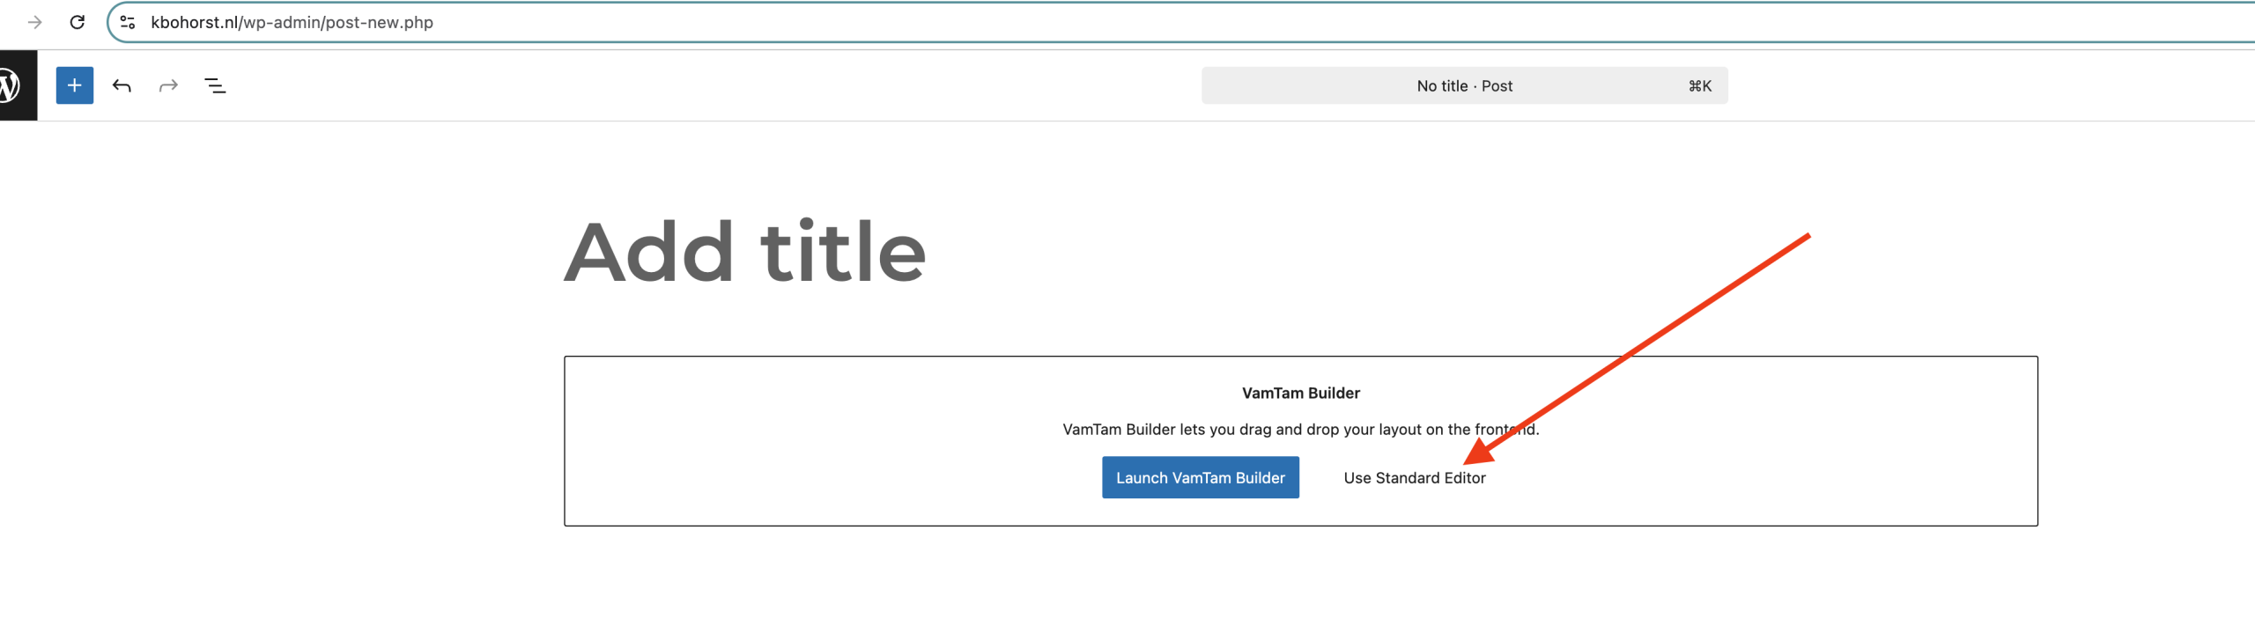Launch VamTam Builder

(1200, 477)
